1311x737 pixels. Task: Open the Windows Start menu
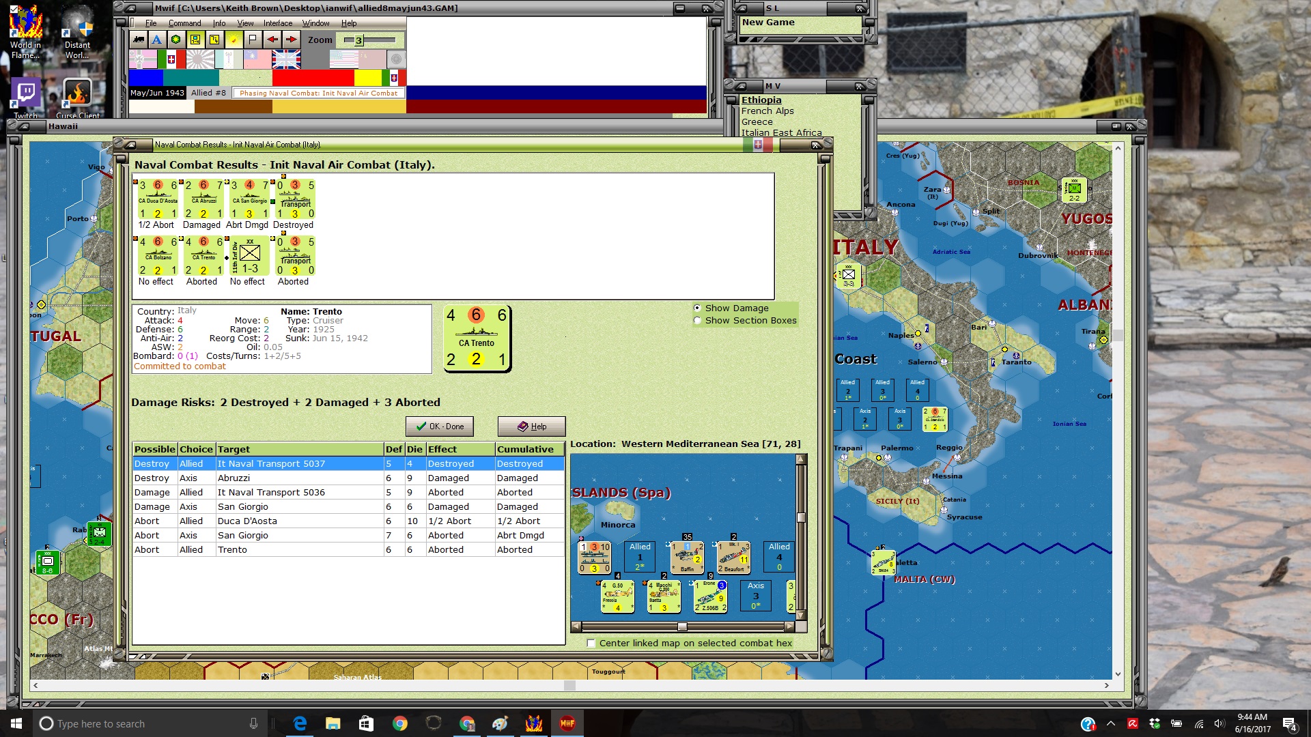(16, 723)
